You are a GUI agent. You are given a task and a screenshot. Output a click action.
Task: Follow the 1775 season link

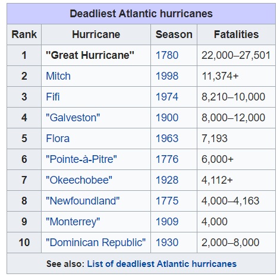click(167, 201)
